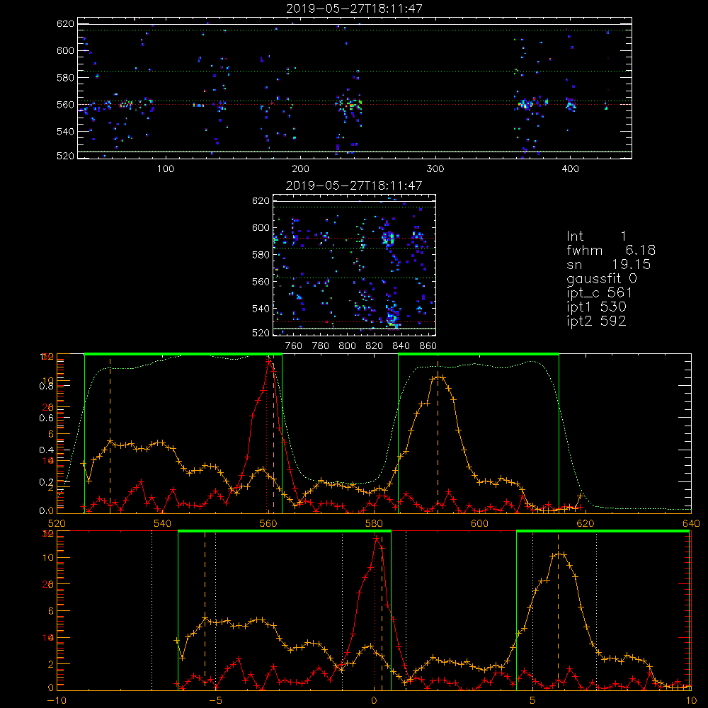Click x-axis label 780 of middle image
Viewport: 708px width, 708px height.
(x=321, y=346)
